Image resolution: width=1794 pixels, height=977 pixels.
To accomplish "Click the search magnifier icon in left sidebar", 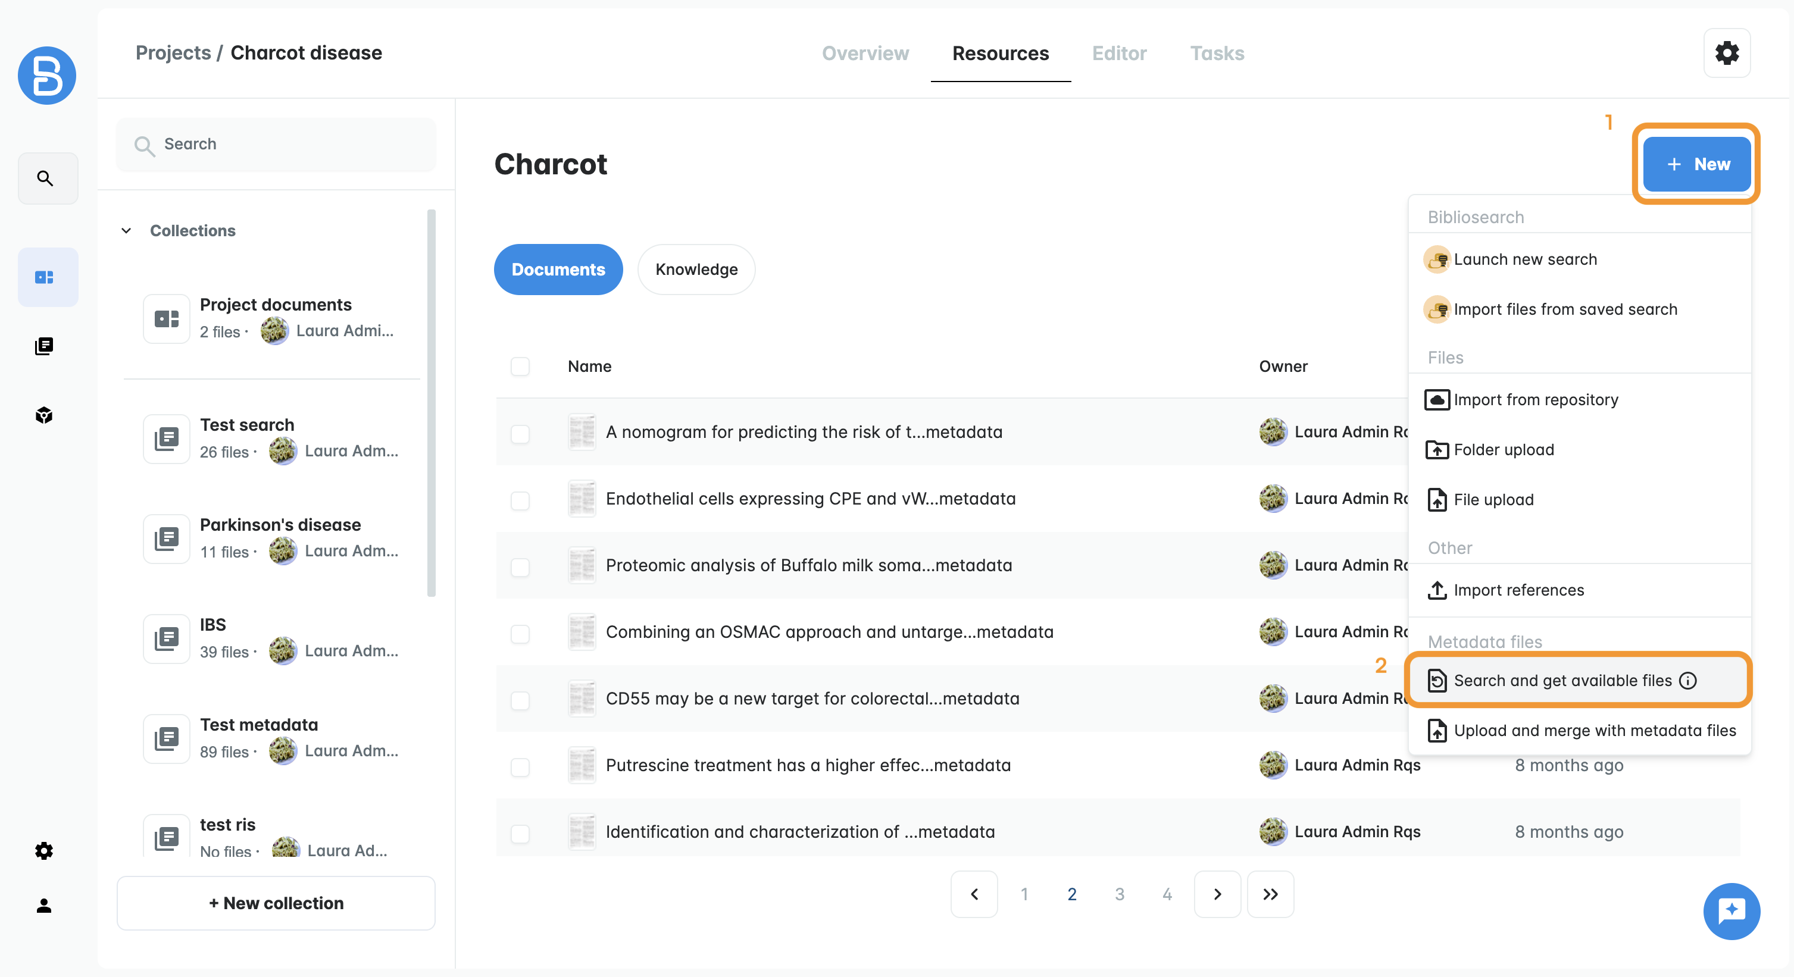I will click(46, 179).
